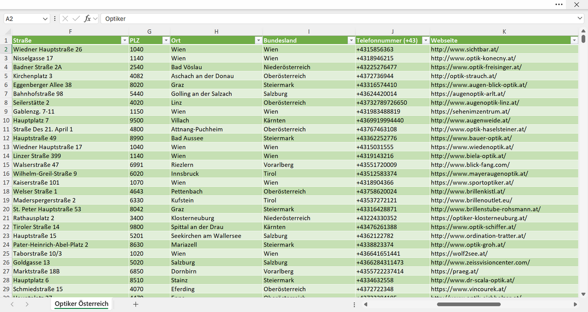Switch to the Optiker Österreich sheet tab
This screenshot has height=312, width=588.
coord(81,304)
